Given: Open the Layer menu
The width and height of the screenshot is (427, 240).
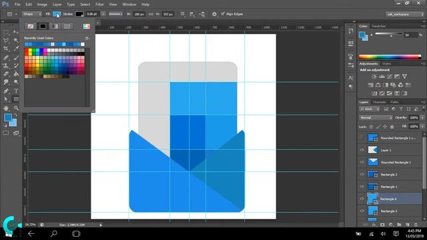Looking at the screenshot, I should click(57, 5).
